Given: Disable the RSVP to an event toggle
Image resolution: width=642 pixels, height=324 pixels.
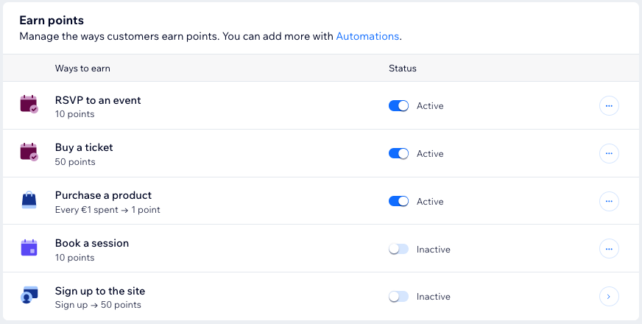Looking at the screenshot, I should 398,105.
